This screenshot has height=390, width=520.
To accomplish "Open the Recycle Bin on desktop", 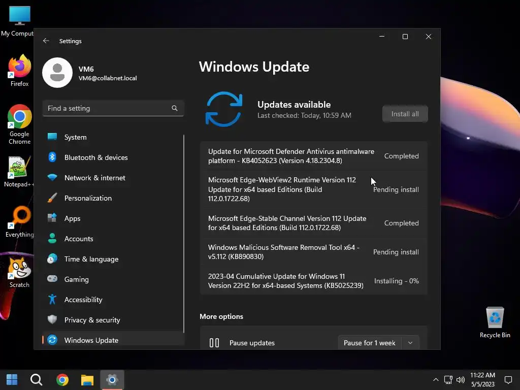I will pyautogui.click(x=495, y=322).
